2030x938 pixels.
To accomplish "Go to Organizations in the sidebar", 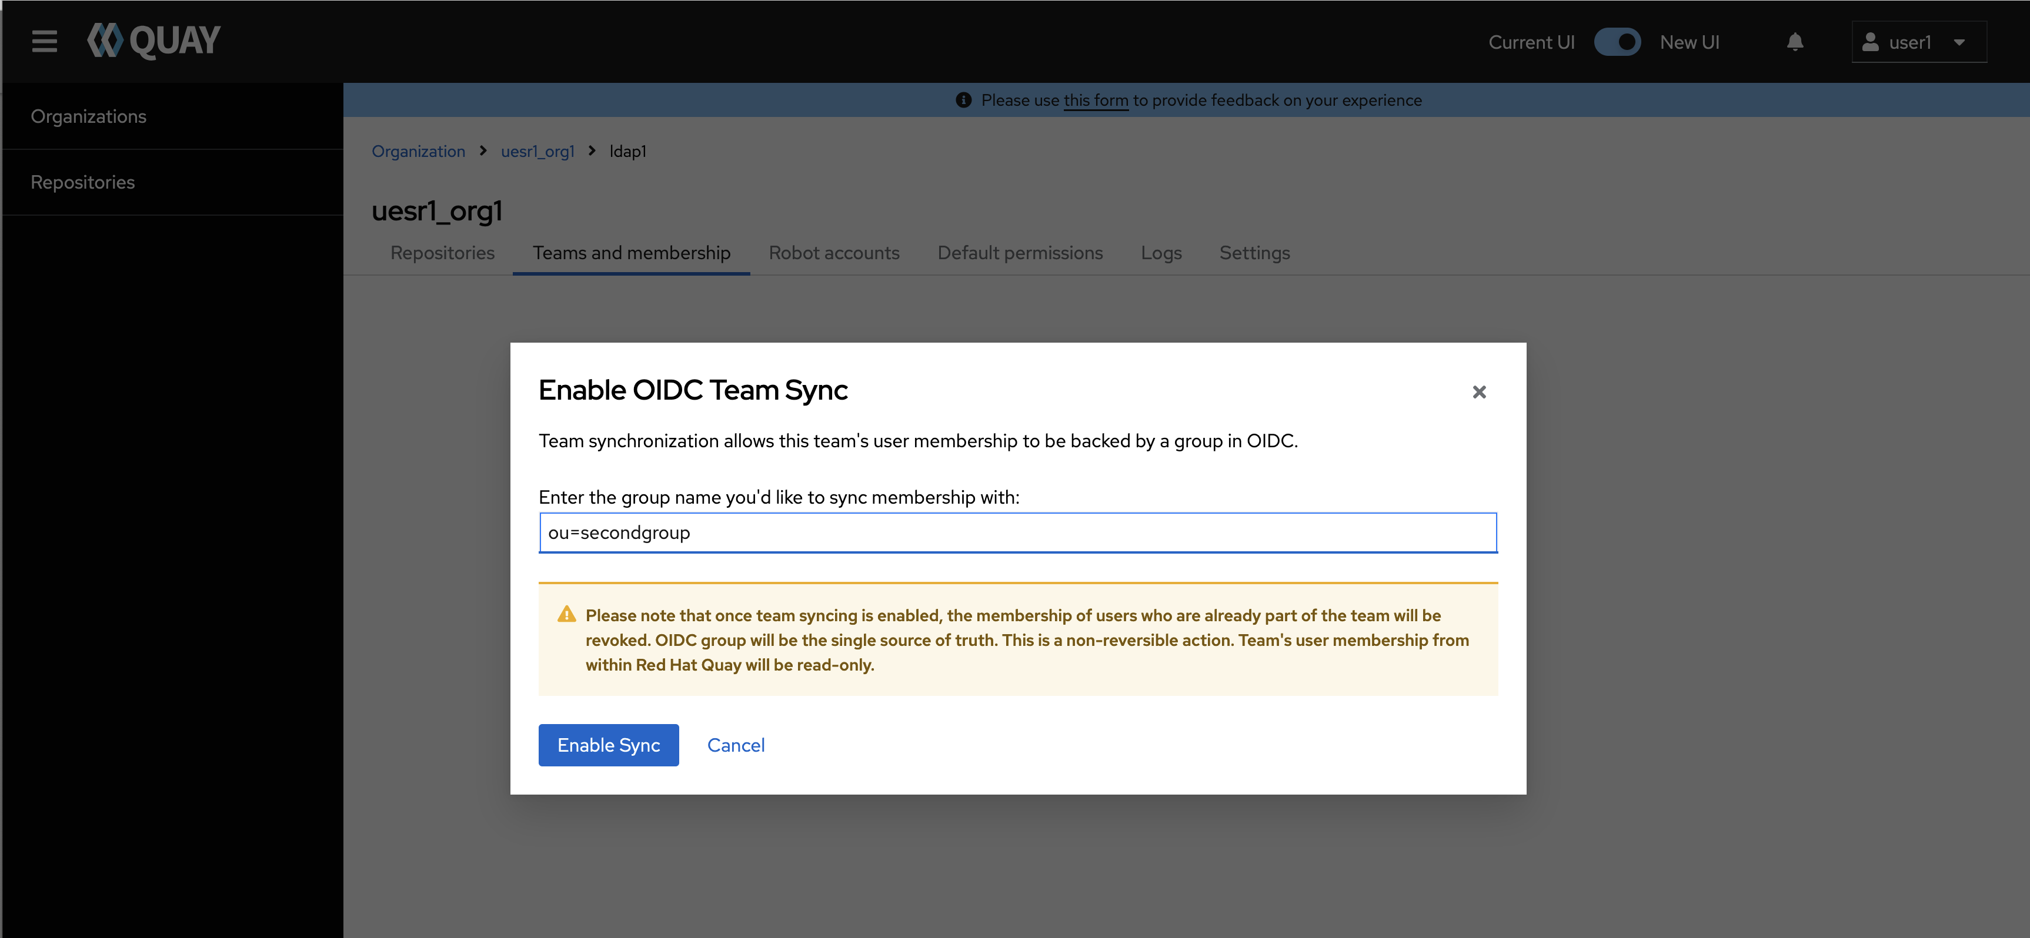I will [x=88, y=116].
